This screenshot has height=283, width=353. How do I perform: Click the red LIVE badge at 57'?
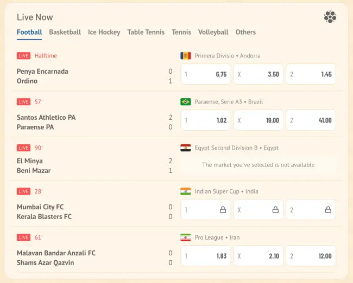point(23,102)
